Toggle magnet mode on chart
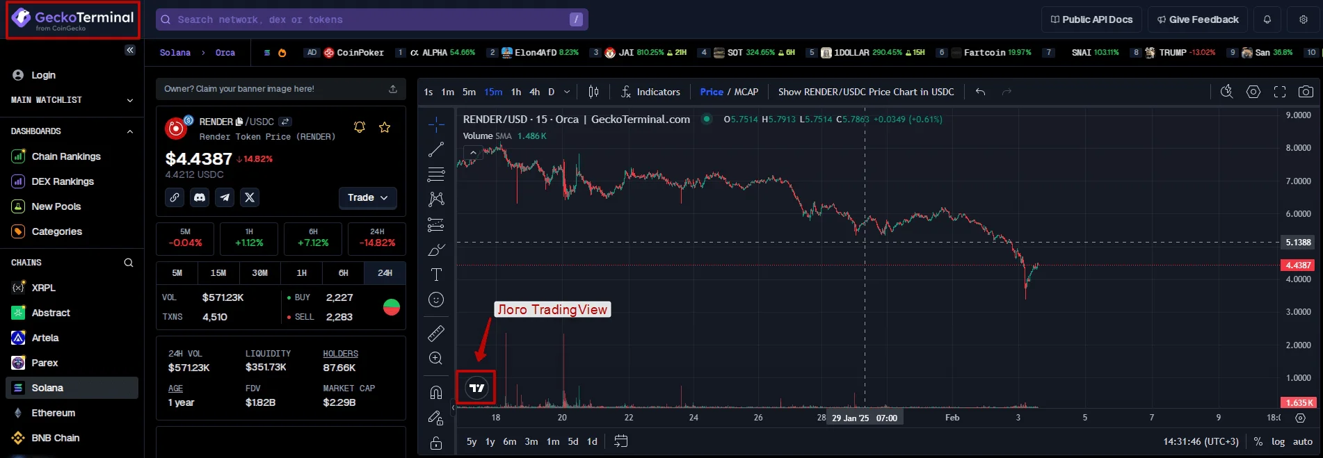Screen dimensions: 1323x458 [436, 393]
